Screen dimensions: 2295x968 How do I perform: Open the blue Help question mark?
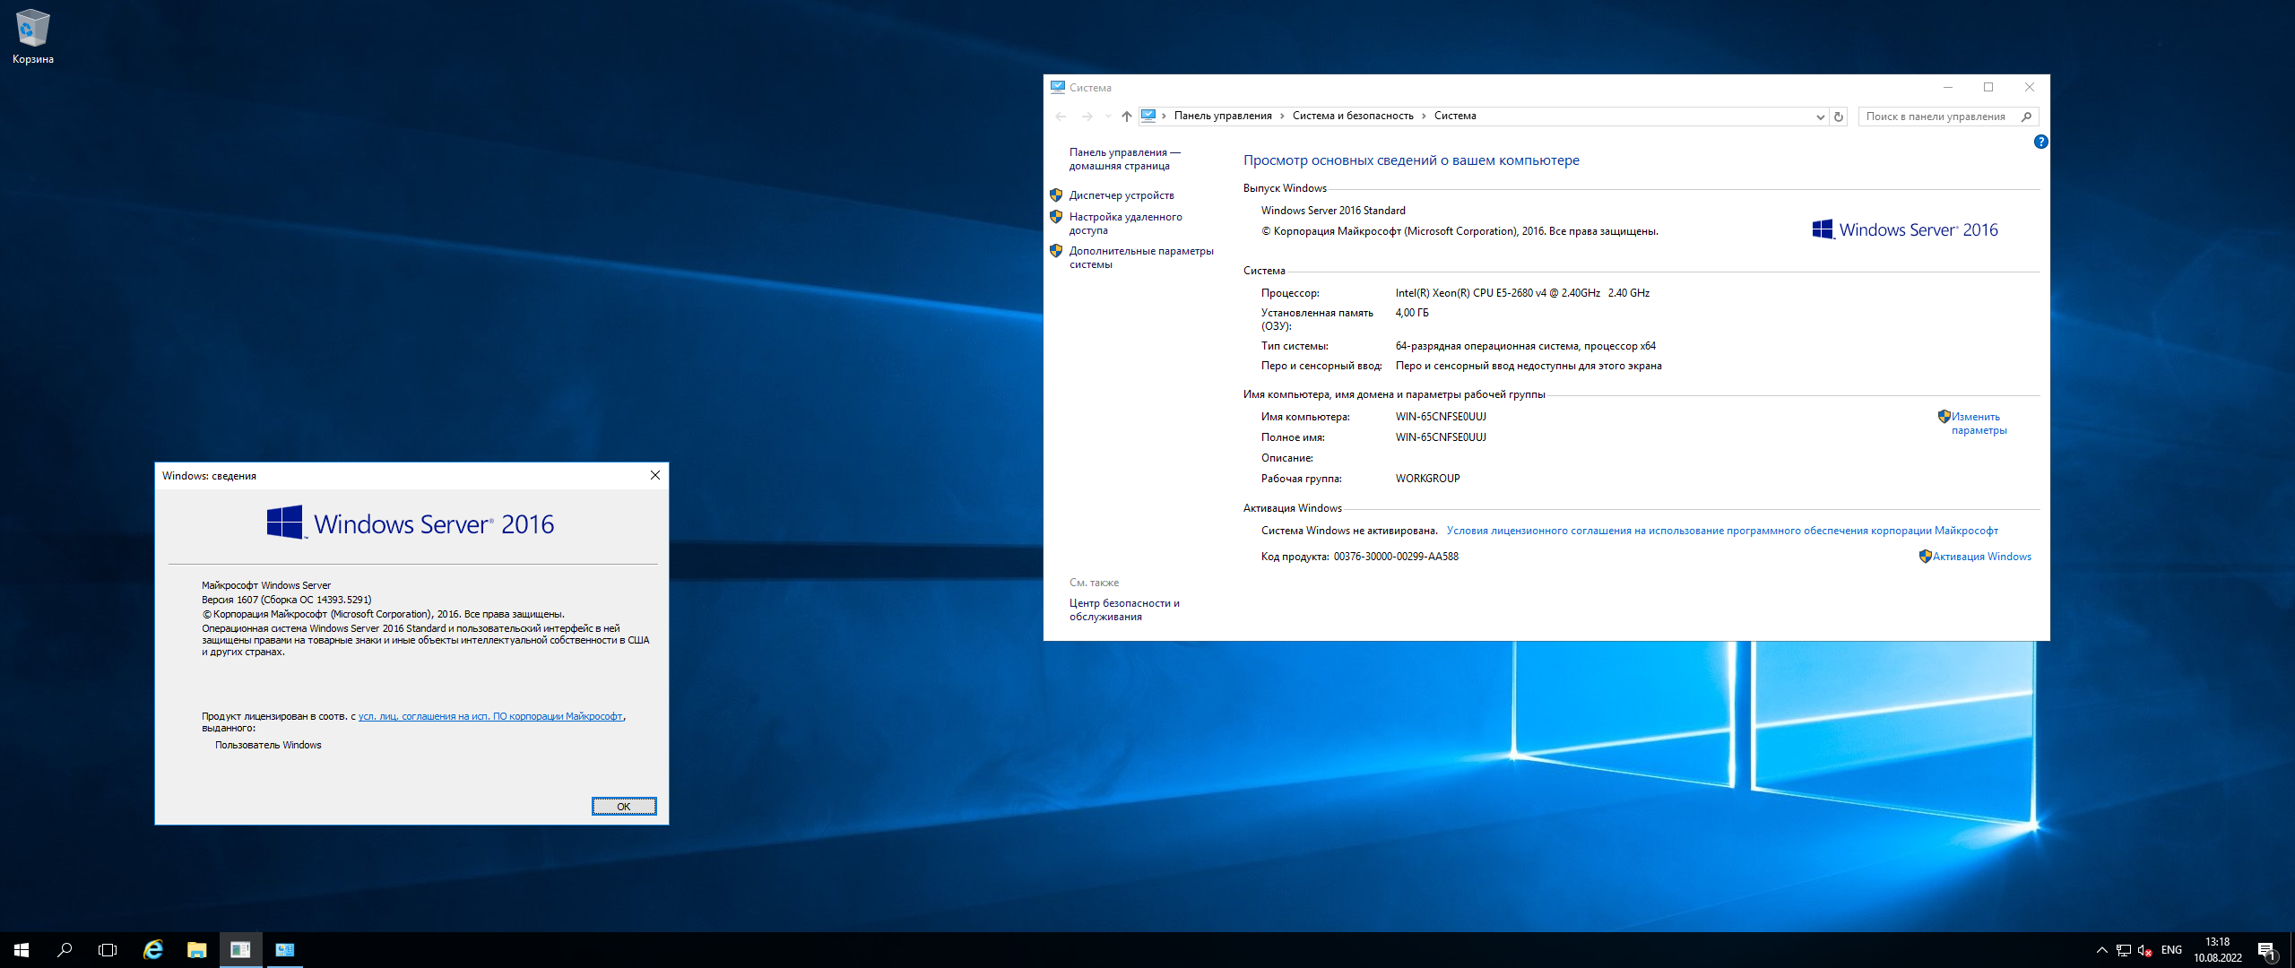2041,142
